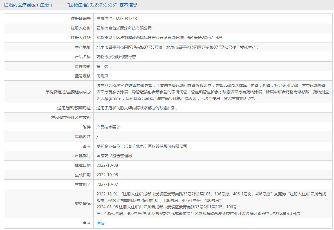
Task: Click the 2024-01-08 change record entry
Action: 198,210
